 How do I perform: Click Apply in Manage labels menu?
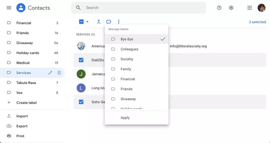click(125, 118)
